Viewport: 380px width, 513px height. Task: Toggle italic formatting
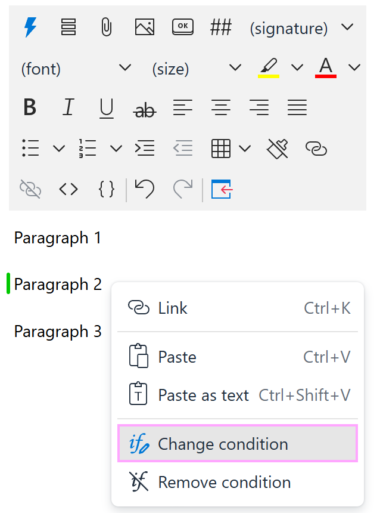click(x=68, y=108)
